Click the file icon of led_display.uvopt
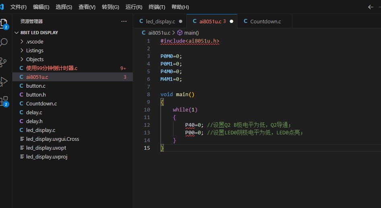The height and width of the screenshot is (208, 381). (22, 148)
